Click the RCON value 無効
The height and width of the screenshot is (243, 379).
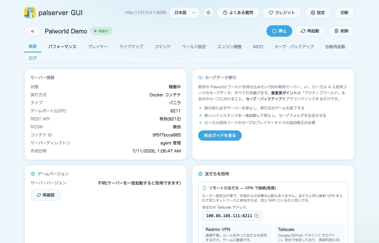[x=177, y=127]
